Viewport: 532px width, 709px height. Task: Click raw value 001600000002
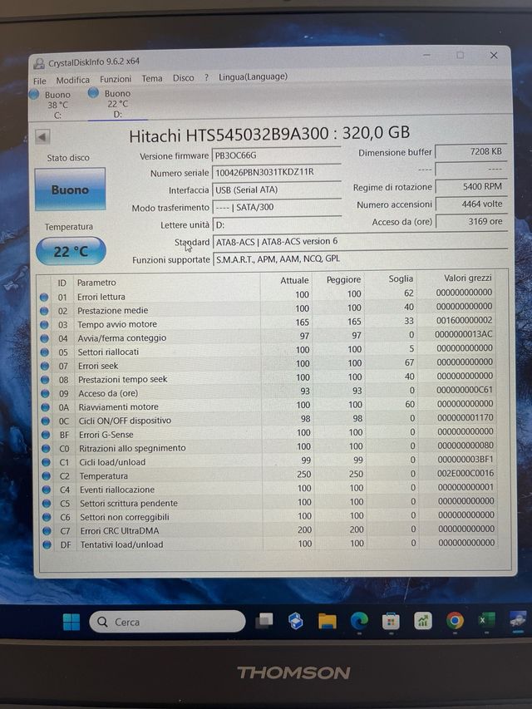[464, 321]
